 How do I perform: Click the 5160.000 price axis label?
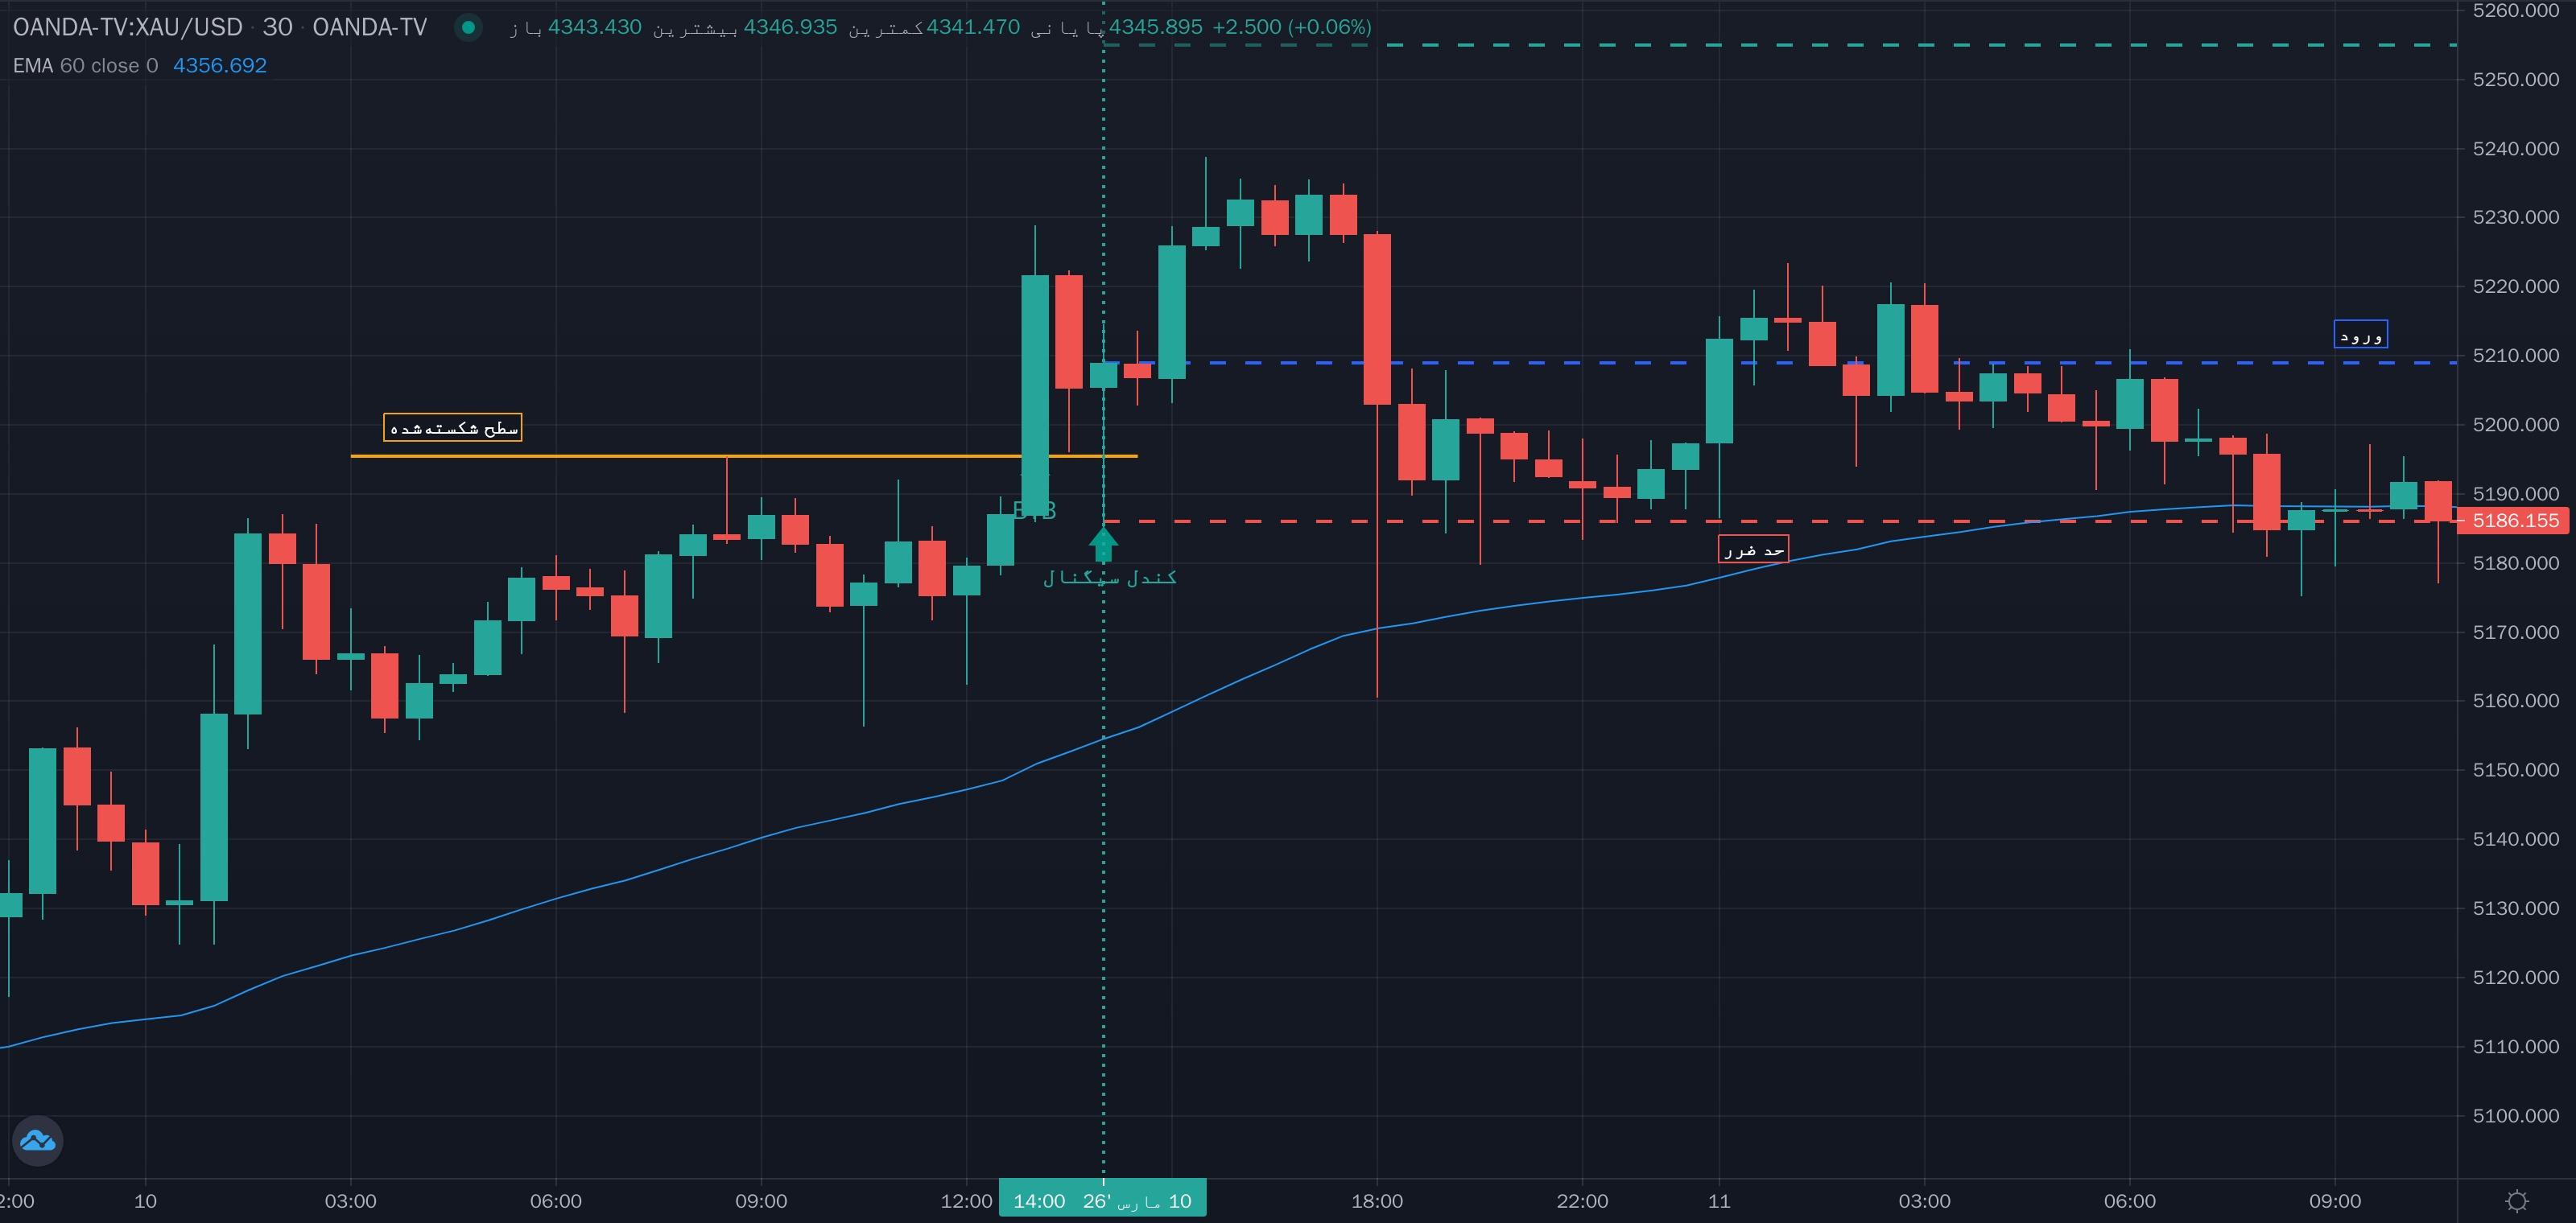tap(2515, 701)
